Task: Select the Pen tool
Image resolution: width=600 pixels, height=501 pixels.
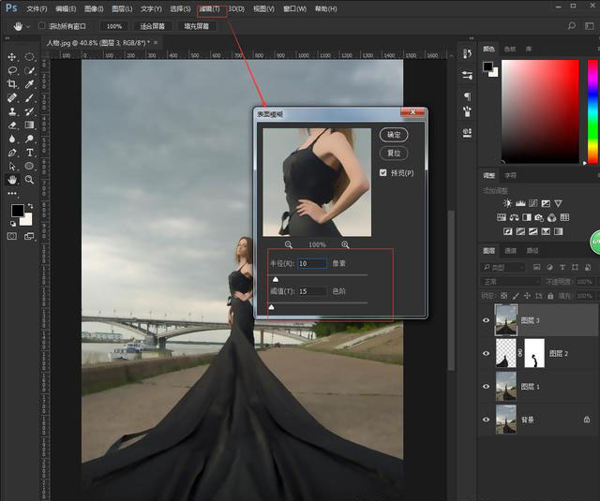Action: (12, 153)
